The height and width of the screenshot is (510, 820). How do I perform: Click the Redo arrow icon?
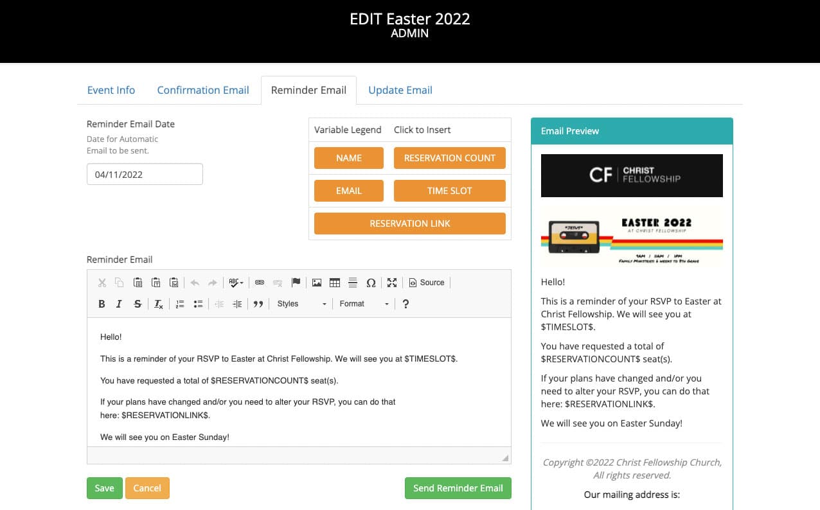[x=213, y=283]
